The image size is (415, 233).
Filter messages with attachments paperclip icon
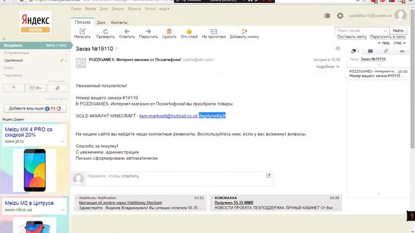(57, 88)
